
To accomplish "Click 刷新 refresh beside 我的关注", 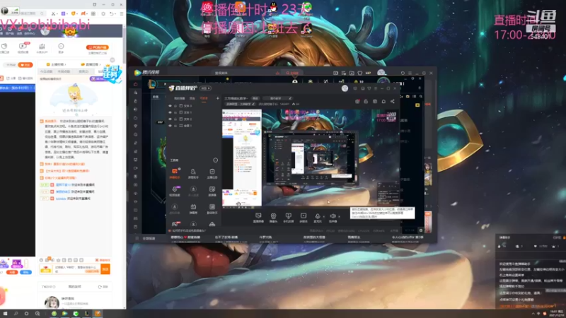I will [x=103, y=287].
